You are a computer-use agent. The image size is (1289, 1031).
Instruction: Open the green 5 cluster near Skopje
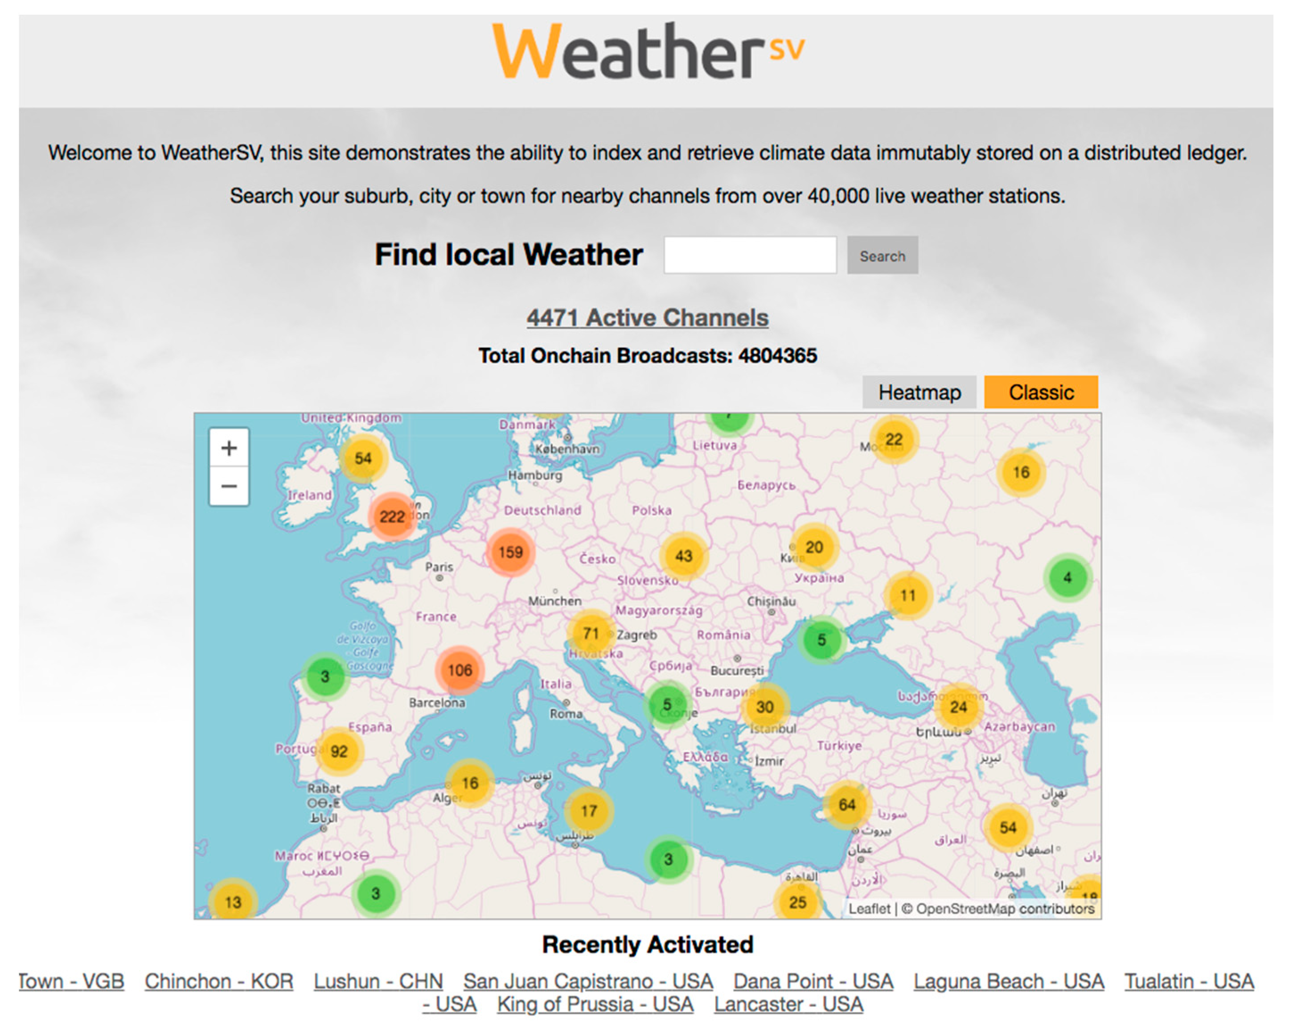click(x=668, y=705)
